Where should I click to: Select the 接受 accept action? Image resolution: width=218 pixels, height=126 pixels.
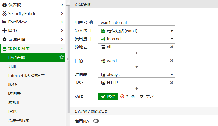click(108, 96)
